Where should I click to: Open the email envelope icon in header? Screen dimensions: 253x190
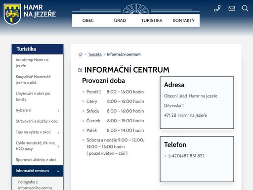tap(232, 8)
